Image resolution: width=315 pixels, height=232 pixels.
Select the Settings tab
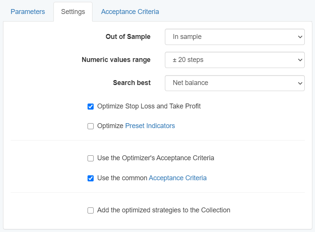point(73,12)
